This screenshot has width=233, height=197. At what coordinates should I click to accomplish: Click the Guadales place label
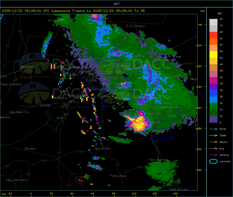coord(138,56)
